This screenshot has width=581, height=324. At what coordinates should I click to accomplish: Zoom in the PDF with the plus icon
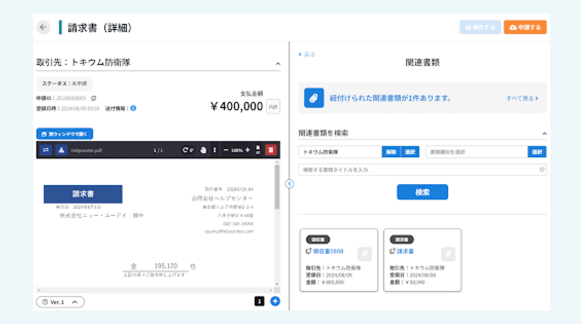point(248,150)
